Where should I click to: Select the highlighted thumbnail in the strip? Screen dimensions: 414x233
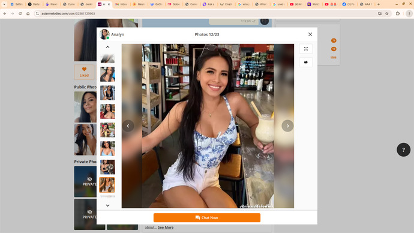click(x=107, y=185)
